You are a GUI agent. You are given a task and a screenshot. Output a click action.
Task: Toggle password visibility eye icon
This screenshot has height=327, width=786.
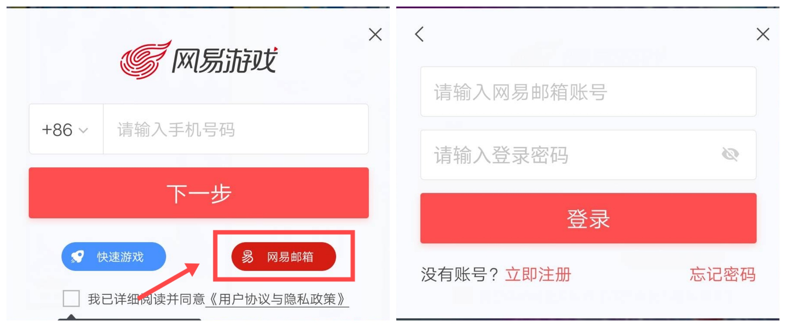tap(730, 154)
